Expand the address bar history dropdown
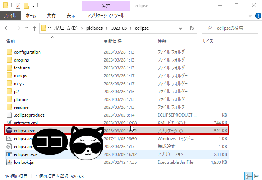This screenshot has height=180, width=262. coord(180,28)
